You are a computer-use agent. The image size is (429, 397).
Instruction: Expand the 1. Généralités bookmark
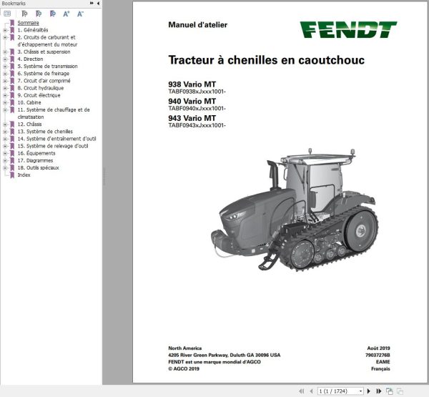[x=5, y=30]
